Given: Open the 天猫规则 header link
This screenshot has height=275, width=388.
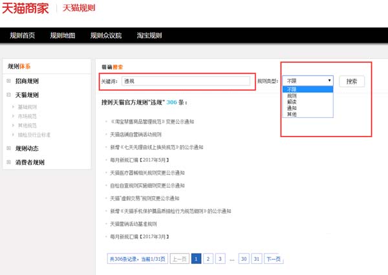Looking at the screenshot, I should 79,8.
